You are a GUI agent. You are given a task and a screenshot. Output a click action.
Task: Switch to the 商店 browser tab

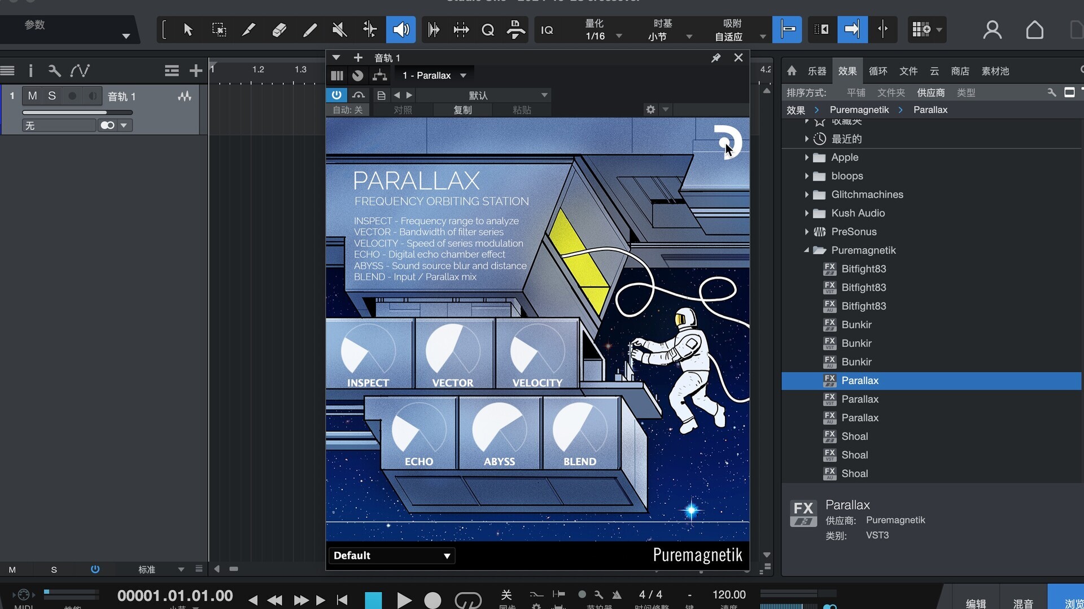[960, 71]
